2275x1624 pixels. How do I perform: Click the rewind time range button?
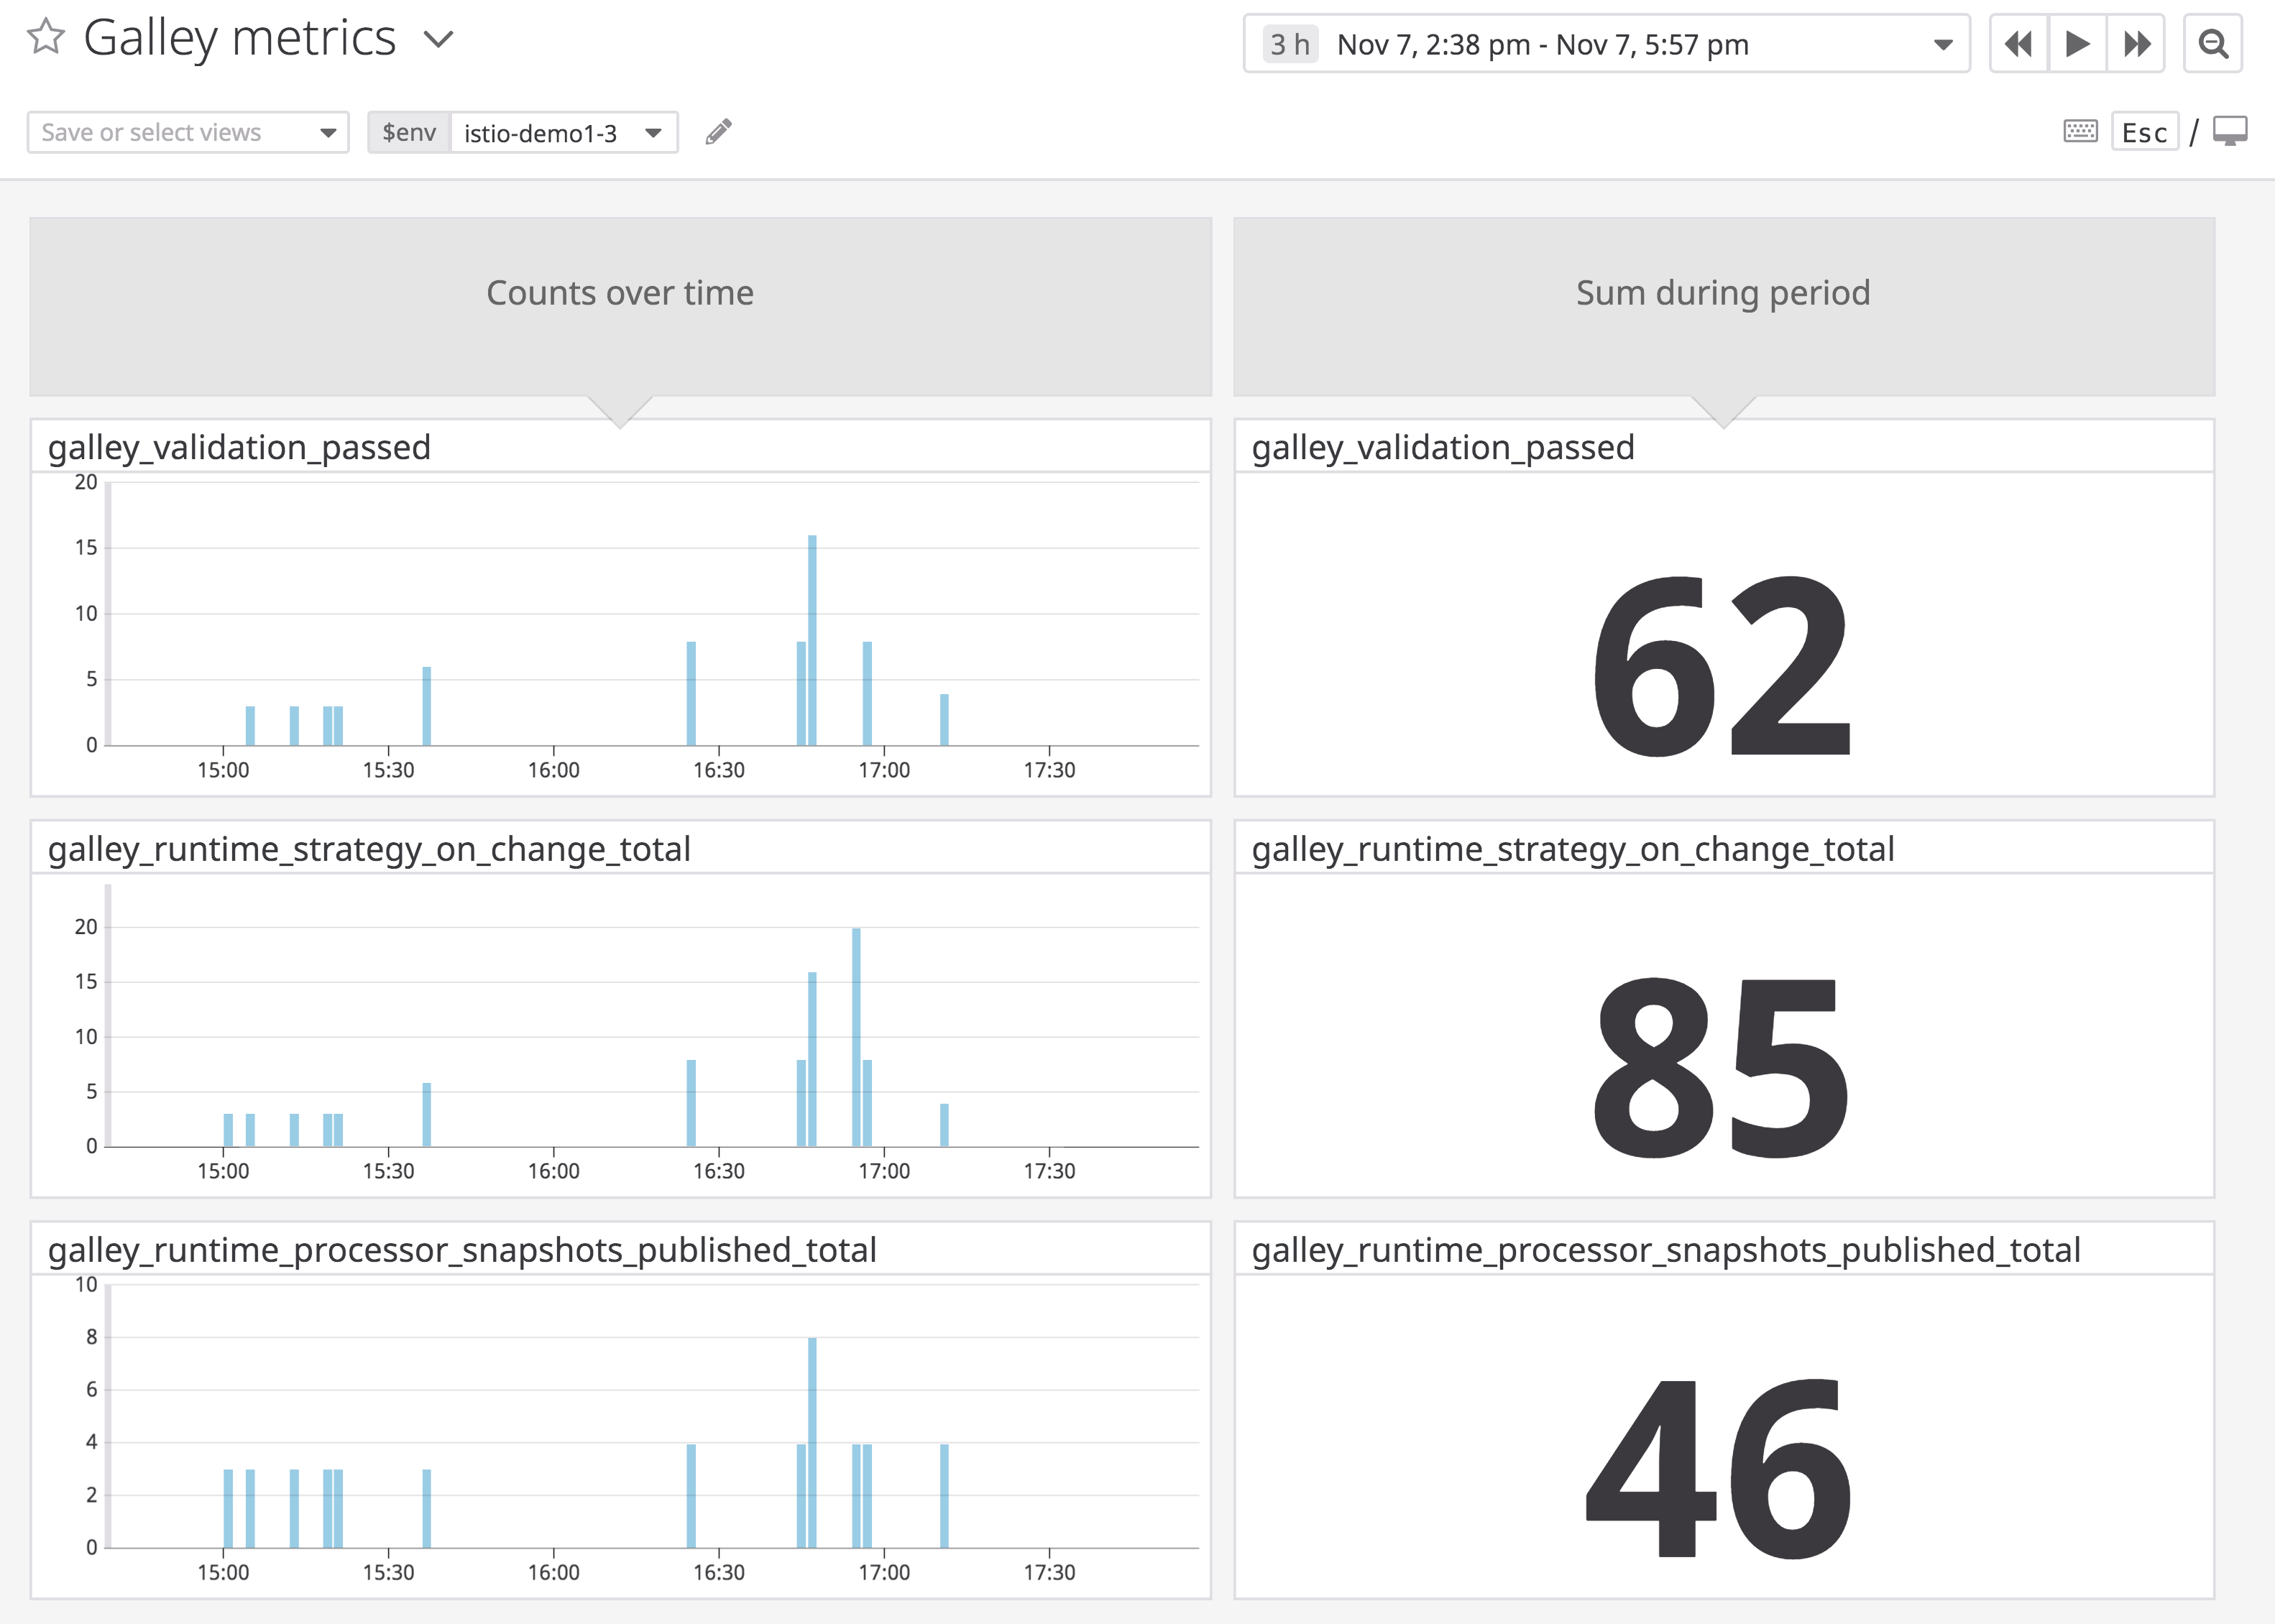[2018, 44]
